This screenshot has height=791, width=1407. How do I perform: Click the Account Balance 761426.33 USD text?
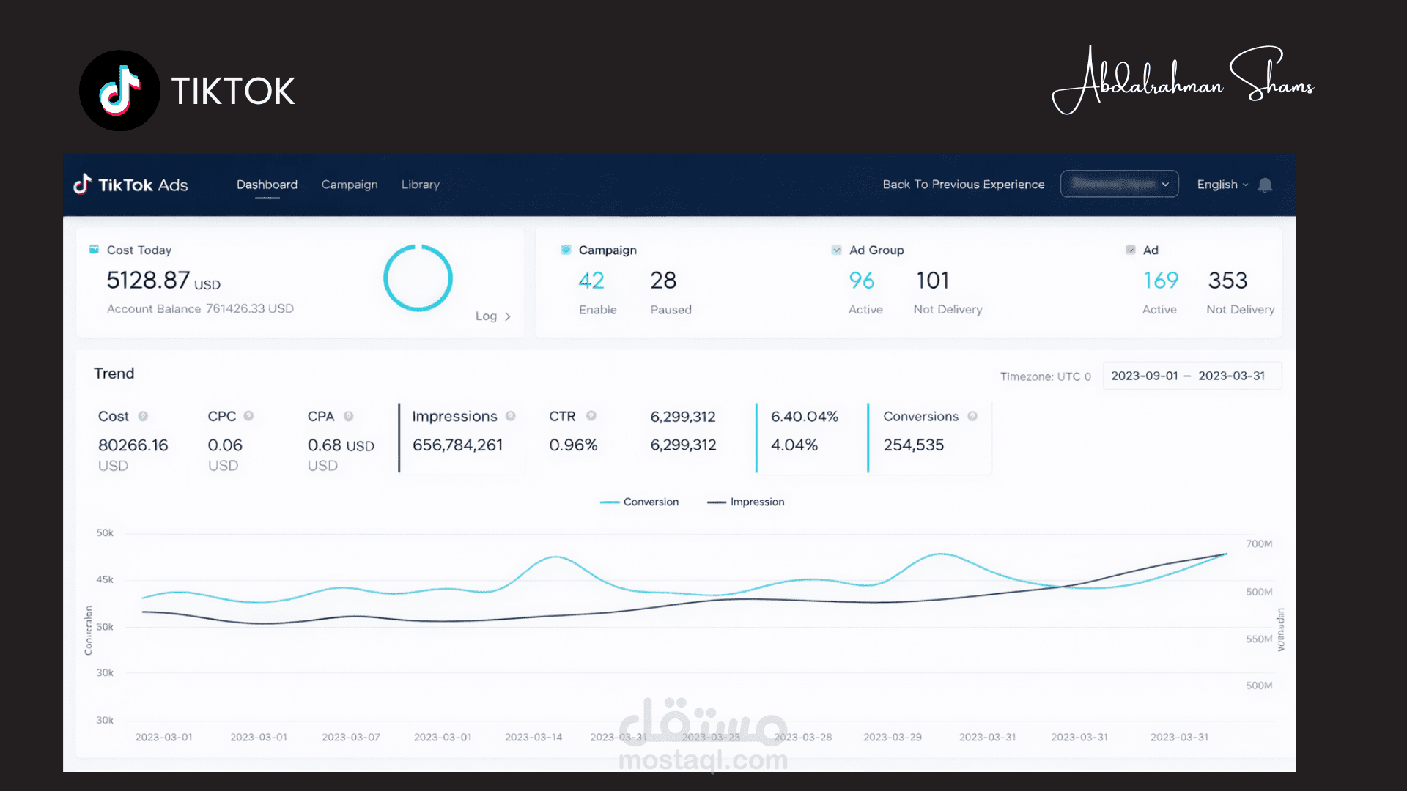pos(200,309)
